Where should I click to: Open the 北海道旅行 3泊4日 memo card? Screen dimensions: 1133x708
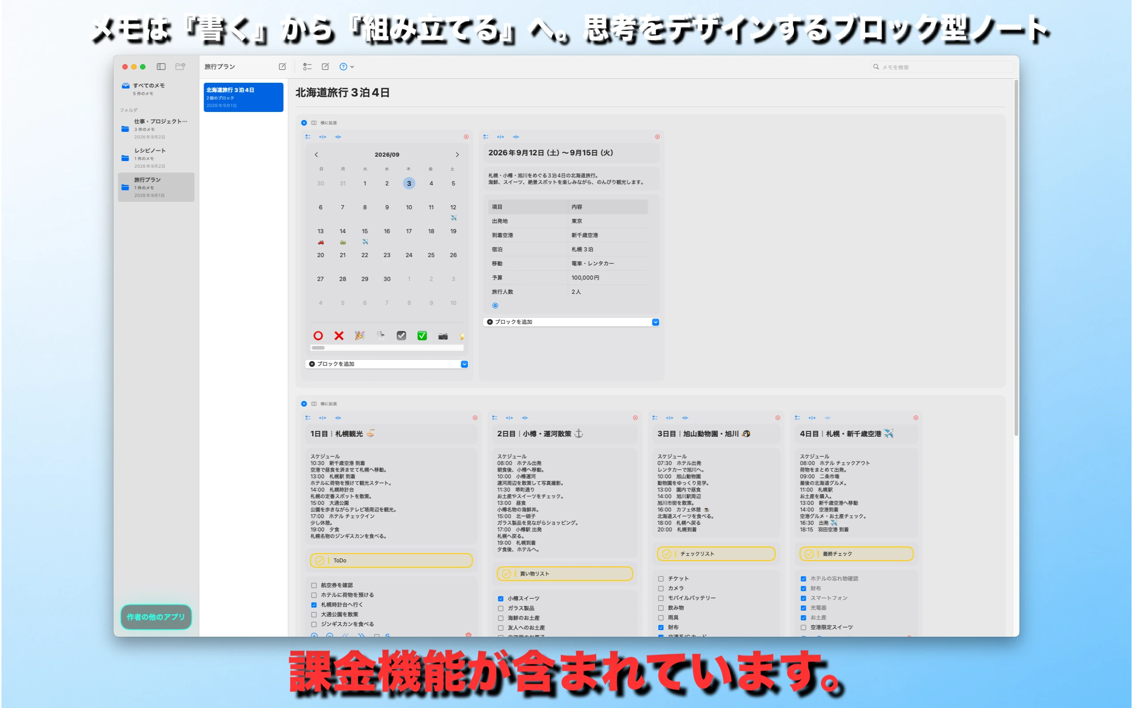[243, 97]
